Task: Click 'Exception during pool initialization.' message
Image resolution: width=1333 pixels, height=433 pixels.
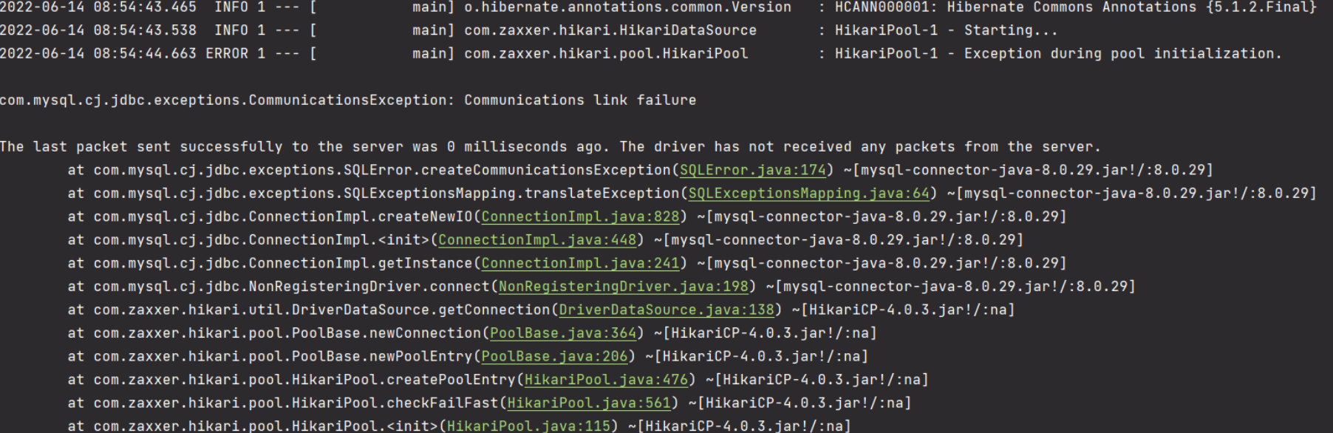Action: coord(1122,53)
